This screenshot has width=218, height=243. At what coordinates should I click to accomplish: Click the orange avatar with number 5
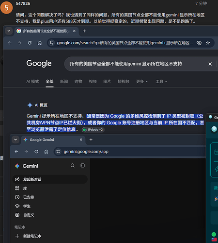pyautogui.click(x=6, y=8)
